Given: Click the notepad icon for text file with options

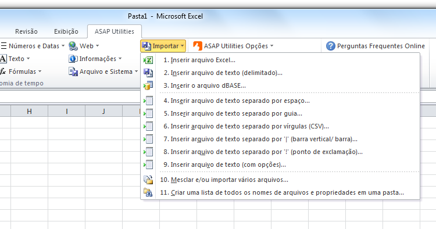Looking at the screenshot, I should point(148,164).
